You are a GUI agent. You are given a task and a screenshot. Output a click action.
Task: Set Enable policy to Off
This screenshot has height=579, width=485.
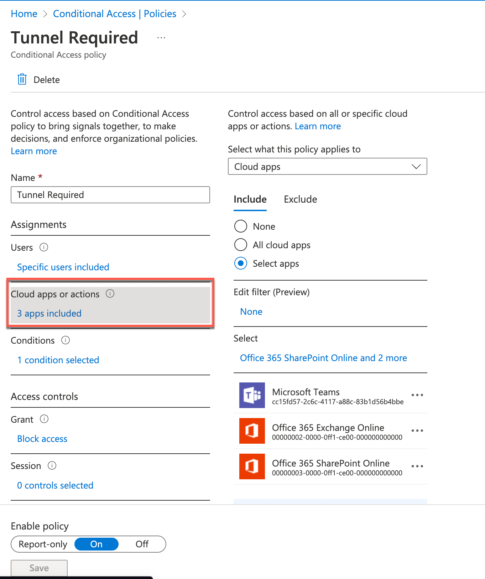[x=142, y=544]
